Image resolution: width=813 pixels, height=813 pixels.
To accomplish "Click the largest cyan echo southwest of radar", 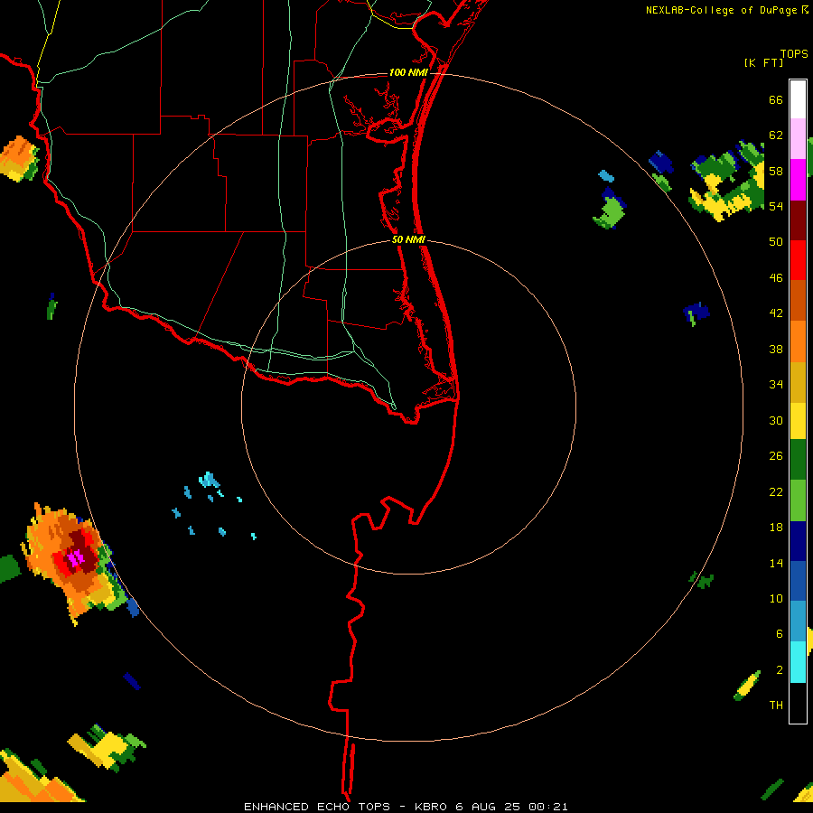I will pyautogui.click(x=210, y=480).
